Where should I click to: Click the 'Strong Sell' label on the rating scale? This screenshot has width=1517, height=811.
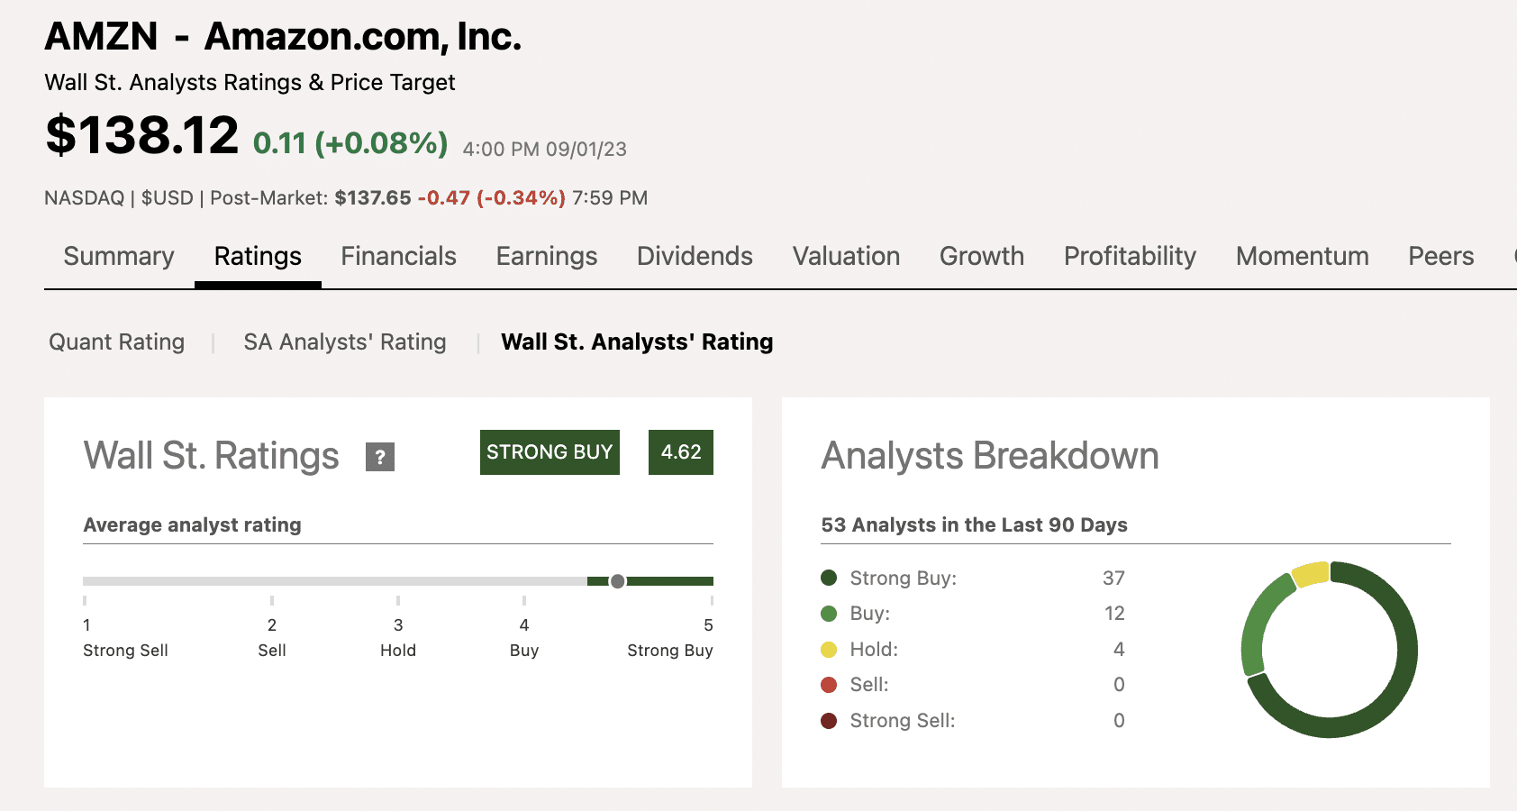(125, 651)
